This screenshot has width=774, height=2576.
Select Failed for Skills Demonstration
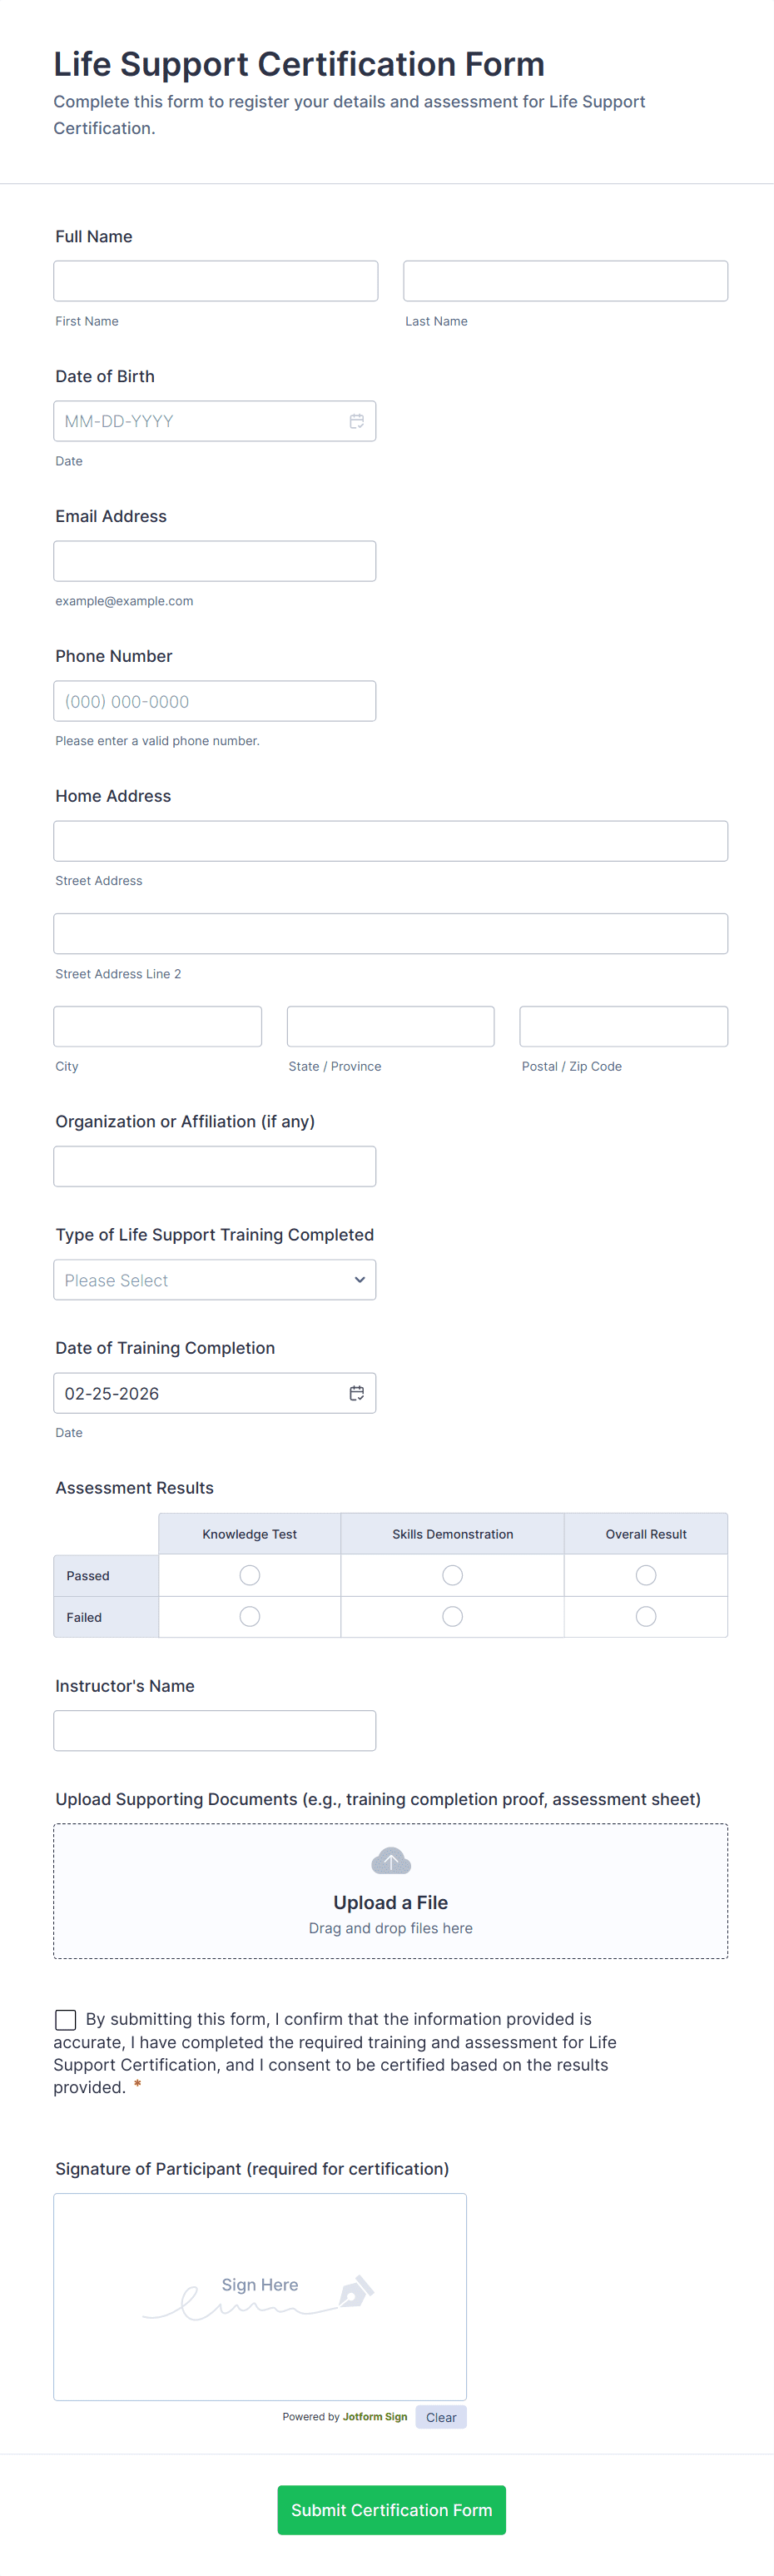pyautogui.click(x=452, y=1616)
